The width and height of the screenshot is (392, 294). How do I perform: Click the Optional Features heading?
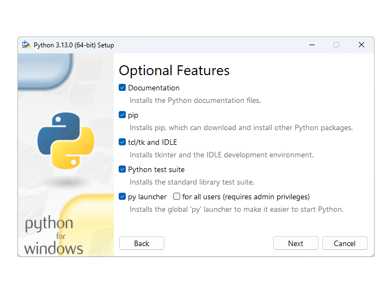[x=174, y=70]
